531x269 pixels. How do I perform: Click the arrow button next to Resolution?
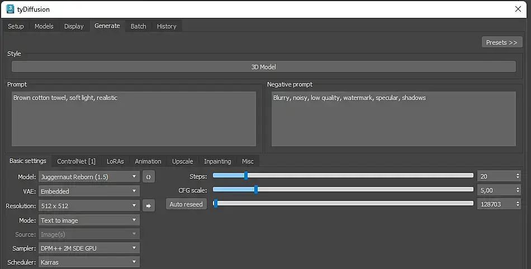pyautogui.click(x=148, y=205)
